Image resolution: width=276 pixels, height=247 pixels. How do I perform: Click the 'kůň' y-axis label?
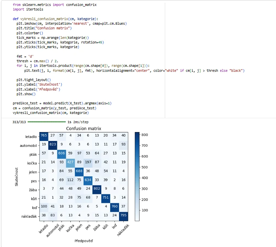[x=34, y=199]
